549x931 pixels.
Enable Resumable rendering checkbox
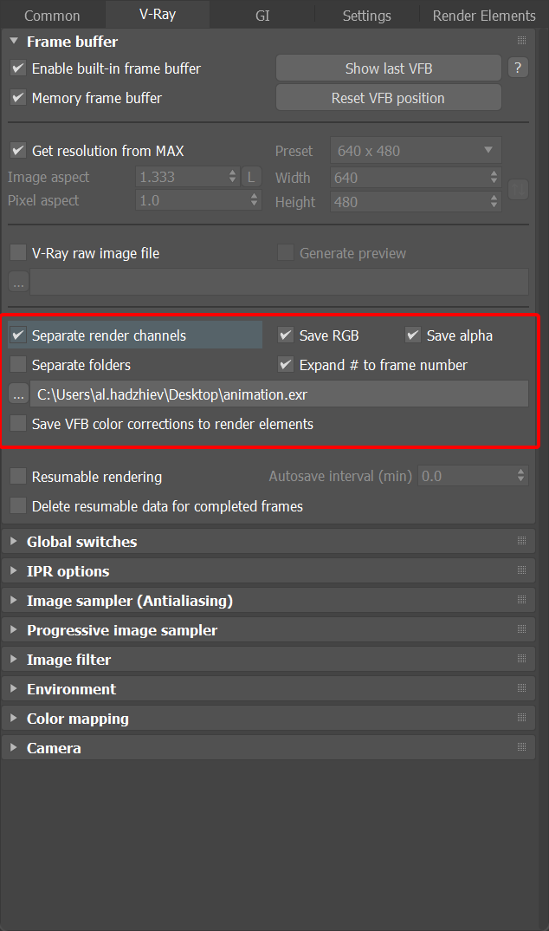click(x=18, y=476)
